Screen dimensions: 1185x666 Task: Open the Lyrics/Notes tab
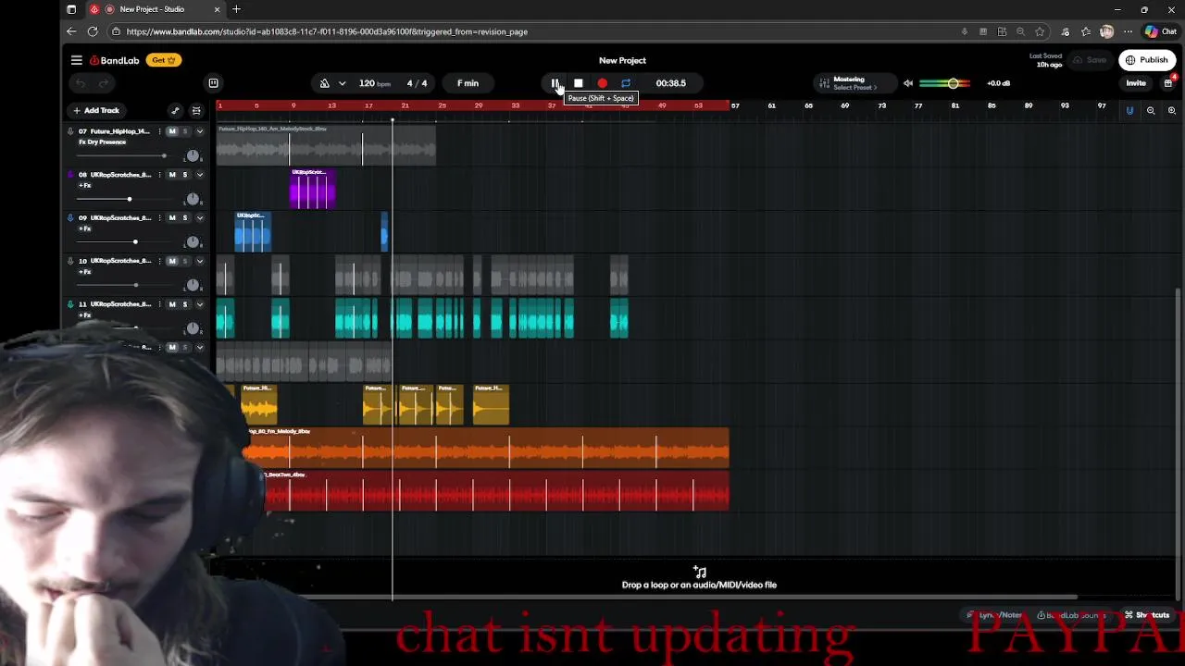pyautogui.click(x=995, y=615)
